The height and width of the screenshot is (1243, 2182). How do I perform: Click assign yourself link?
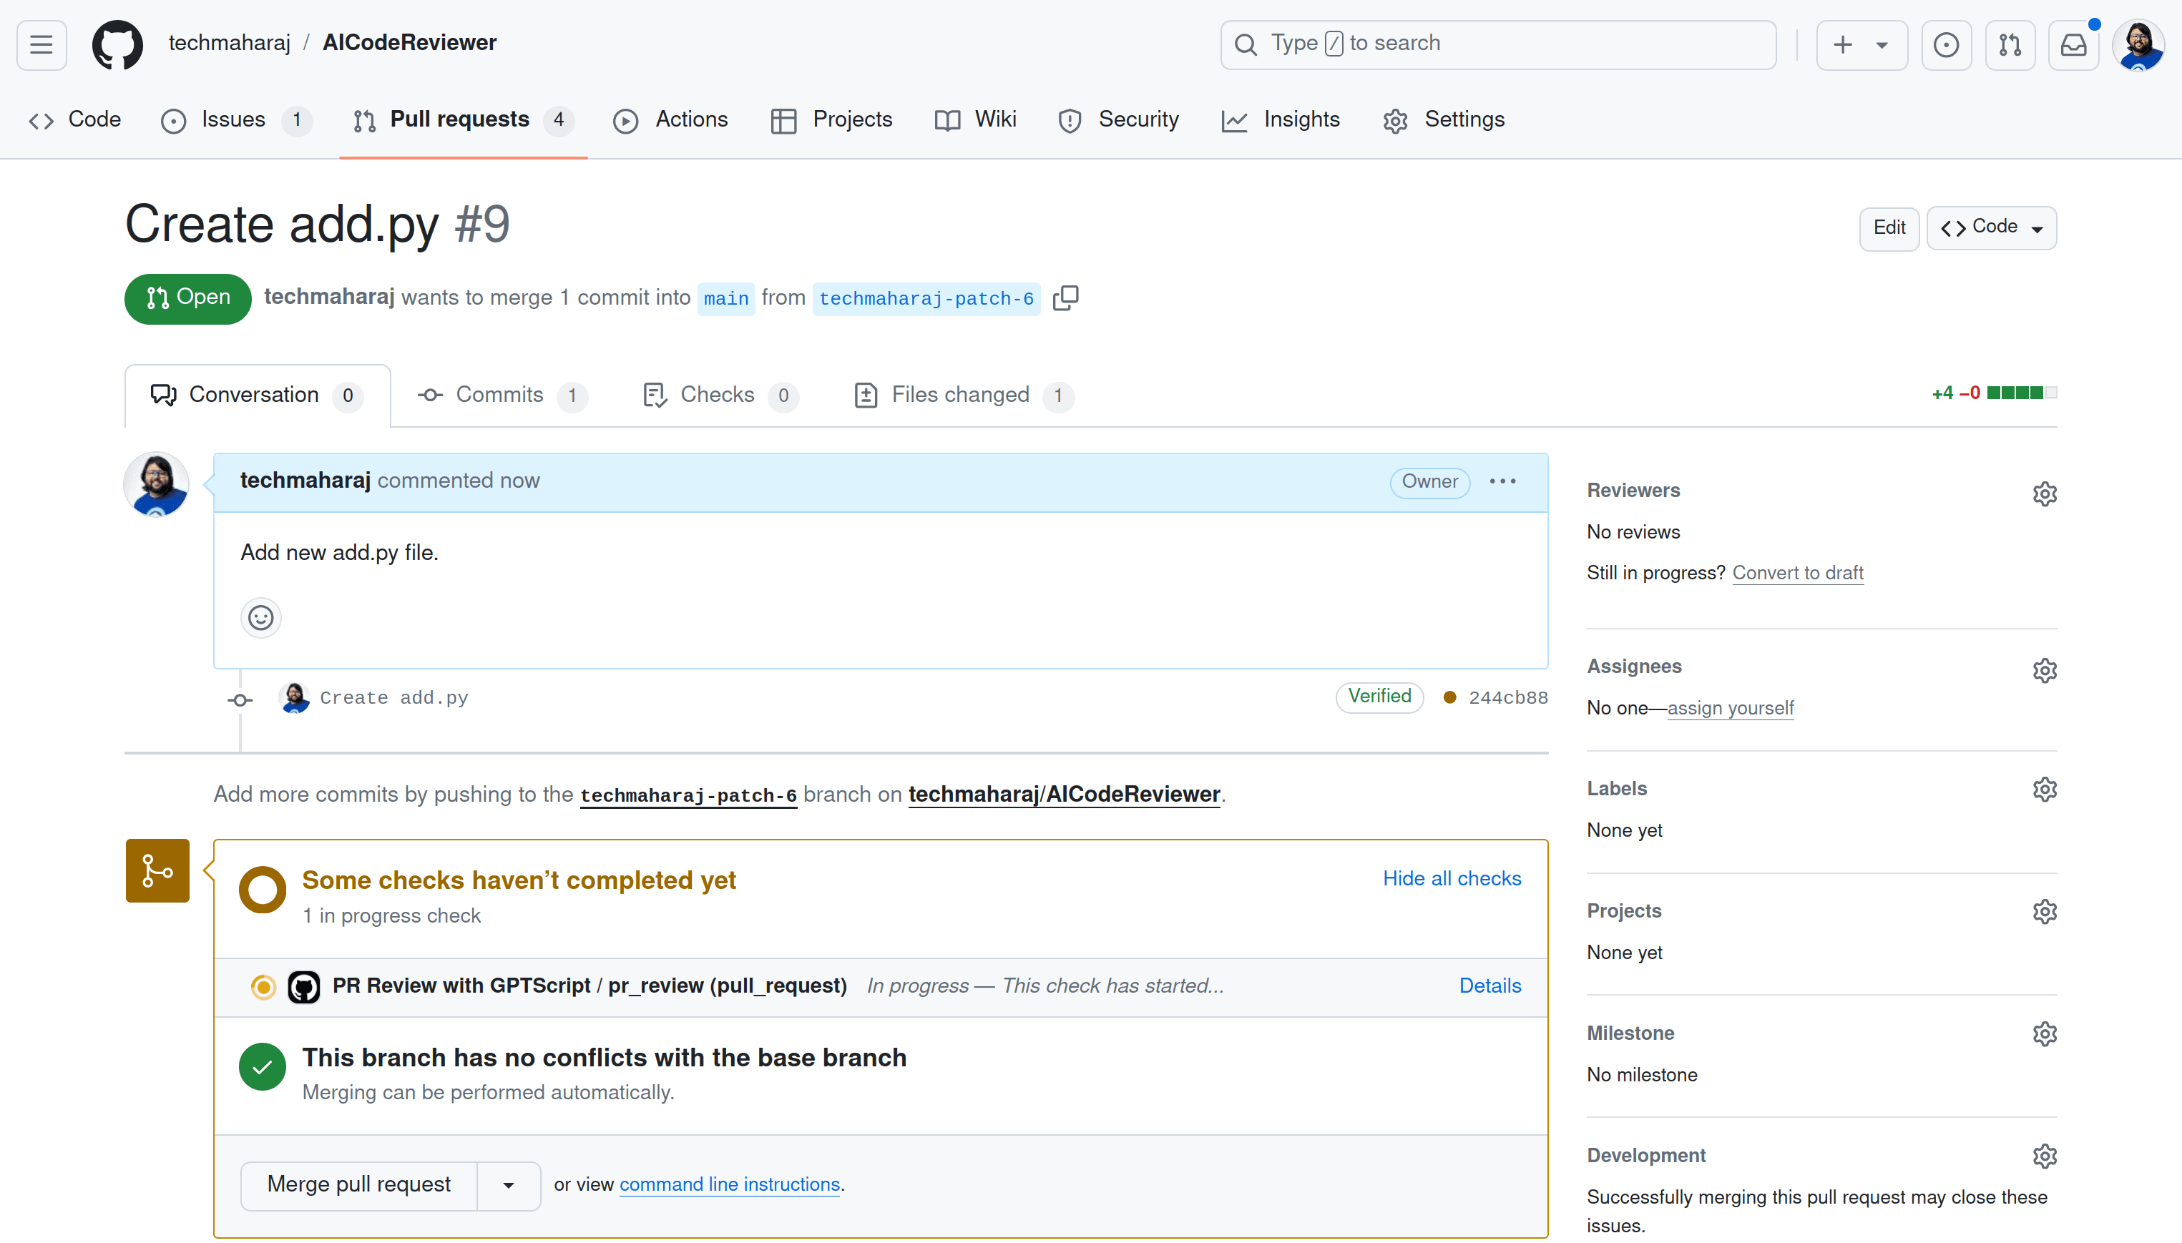(x=1731, y=708)
